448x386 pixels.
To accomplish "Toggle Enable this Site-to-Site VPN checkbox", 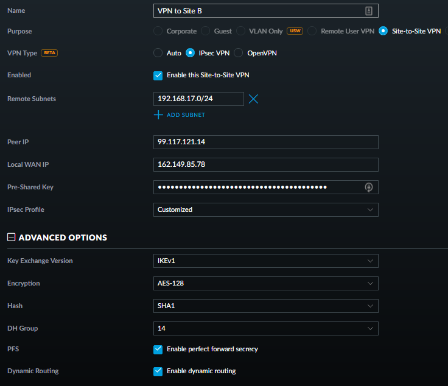I will click(158, 75).
